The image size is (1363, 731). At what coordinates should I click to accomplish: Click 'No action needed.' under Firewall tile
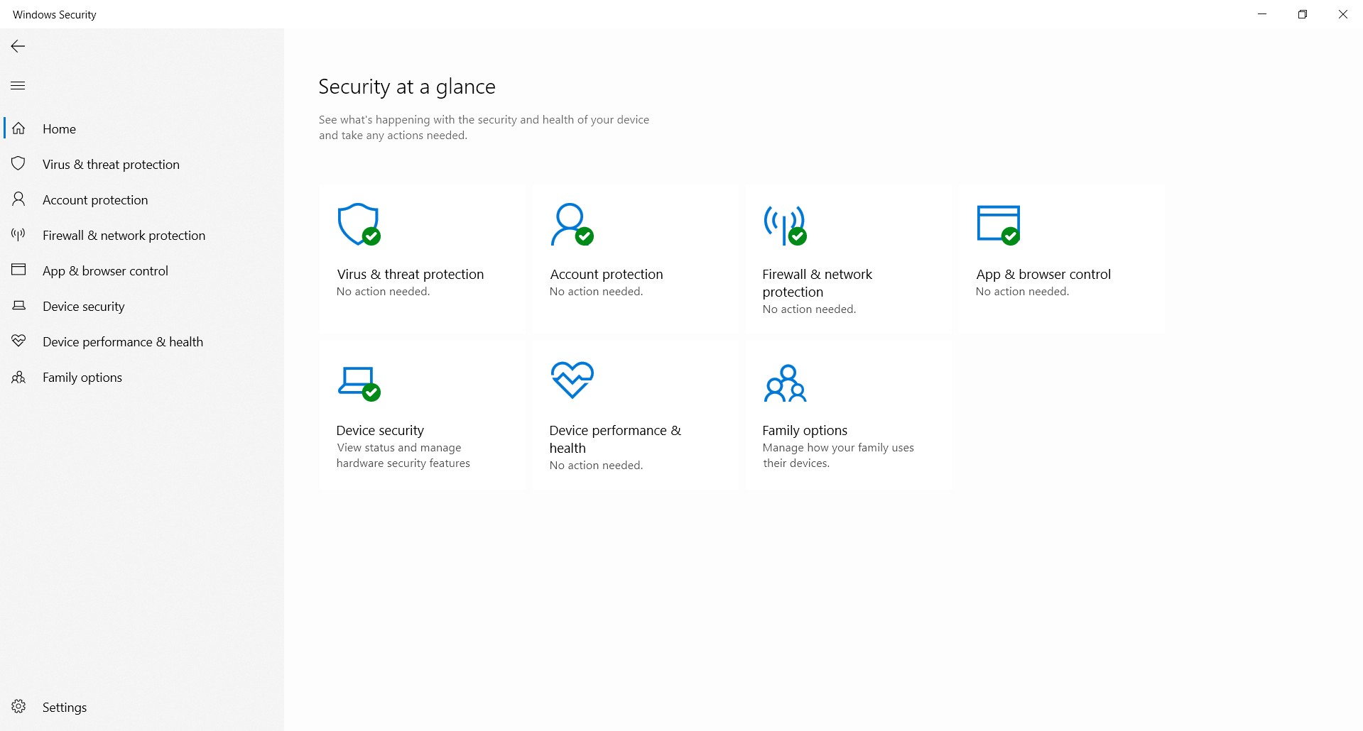click(x=810, y=309)
